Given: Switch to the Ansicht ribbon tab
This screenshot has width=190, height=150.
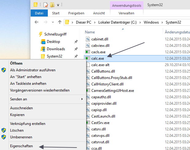Looking at the screenshot, I should pyautogui.click(x=99, y=13).
